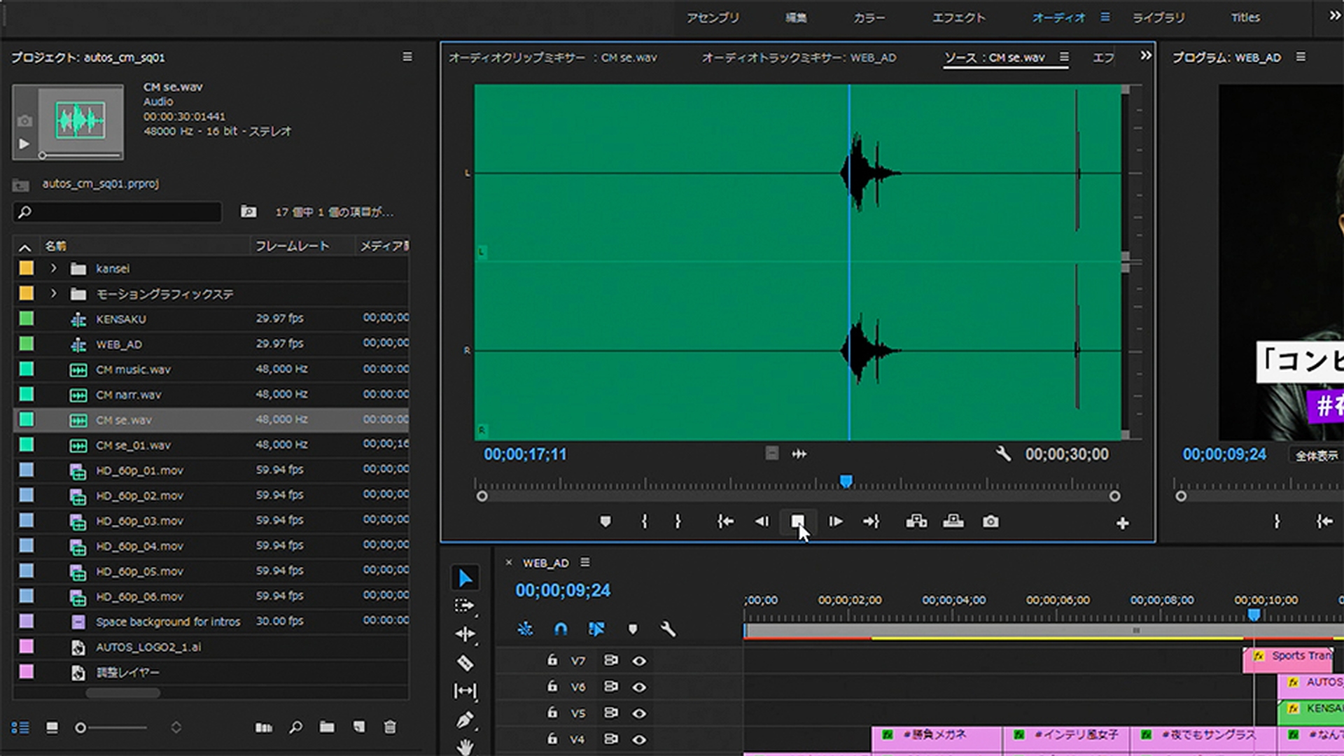Screen dimensions: 1344x756
Task: Stop playback in Source monitor
Action: pyautogui.click(x=797, y=521)
